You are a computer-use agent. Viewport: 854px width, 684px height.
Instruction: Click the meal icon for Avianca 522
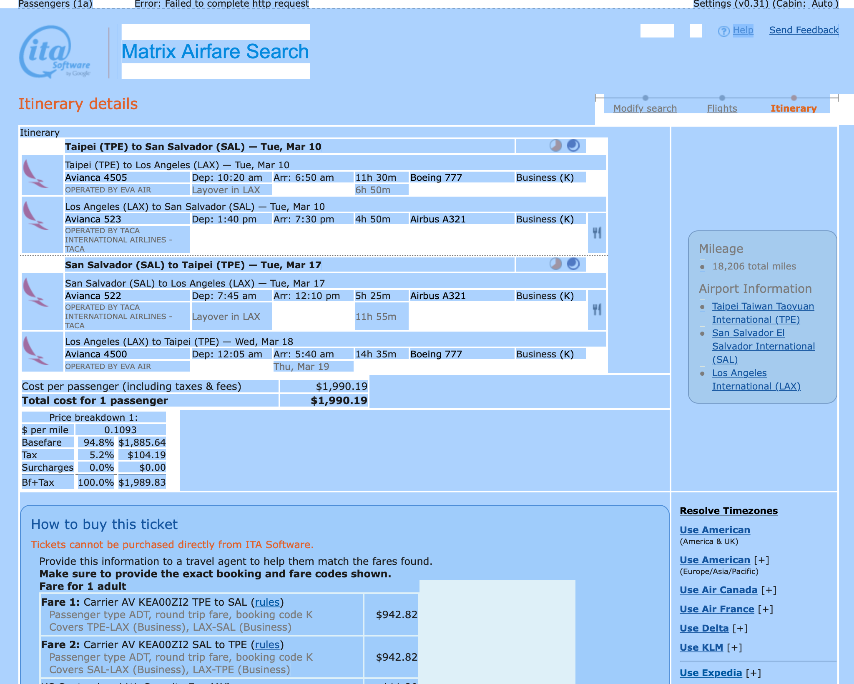597,310
